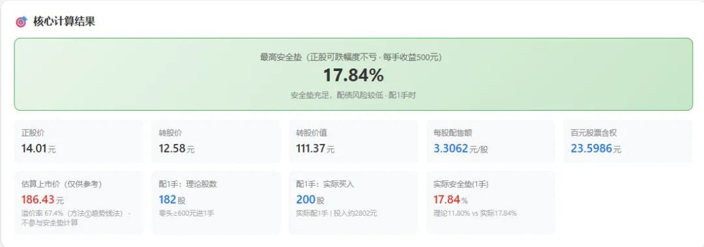Click the 转股价值 label
Viewport: 704px width, 247px height.
312,133
